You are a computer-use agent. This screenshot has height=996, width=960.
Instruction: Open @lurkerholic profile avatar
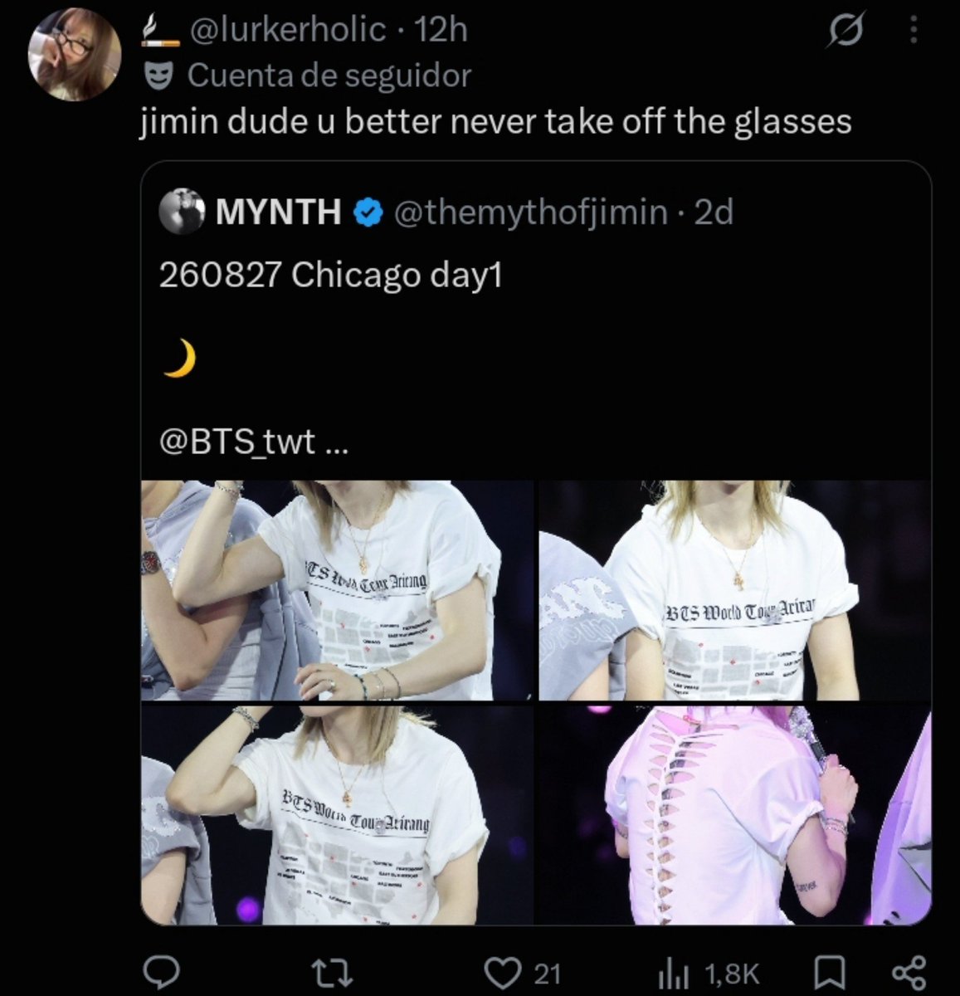pyautogui.click(x=75, y=55)
